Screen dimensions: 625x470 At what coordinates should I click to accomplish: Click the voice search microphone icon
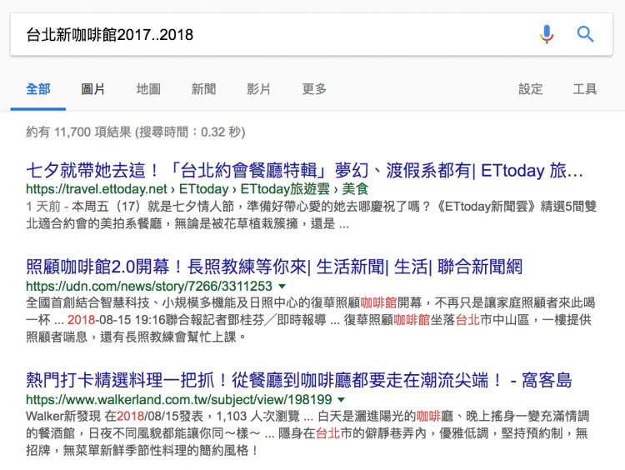click(x=547, y=34)
